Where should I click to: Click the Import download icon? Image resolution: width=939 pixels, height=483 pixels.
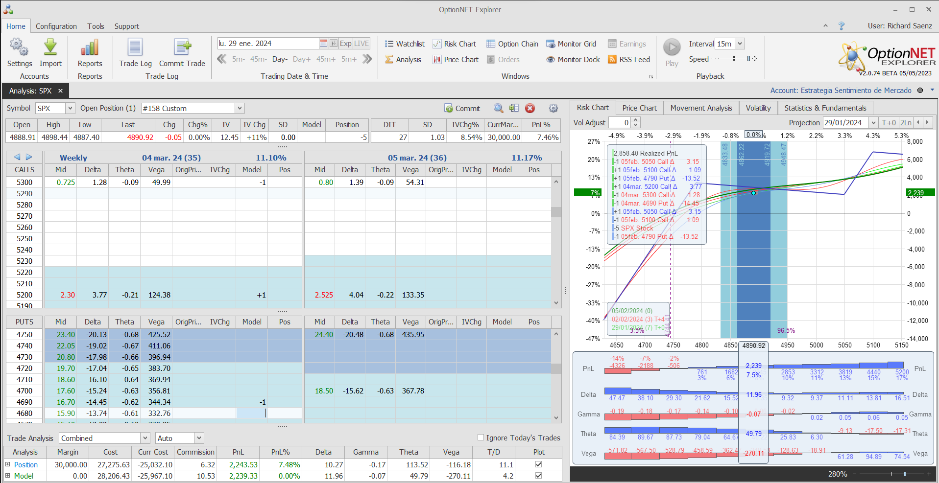pyautogui.click(x=50, y=48)
